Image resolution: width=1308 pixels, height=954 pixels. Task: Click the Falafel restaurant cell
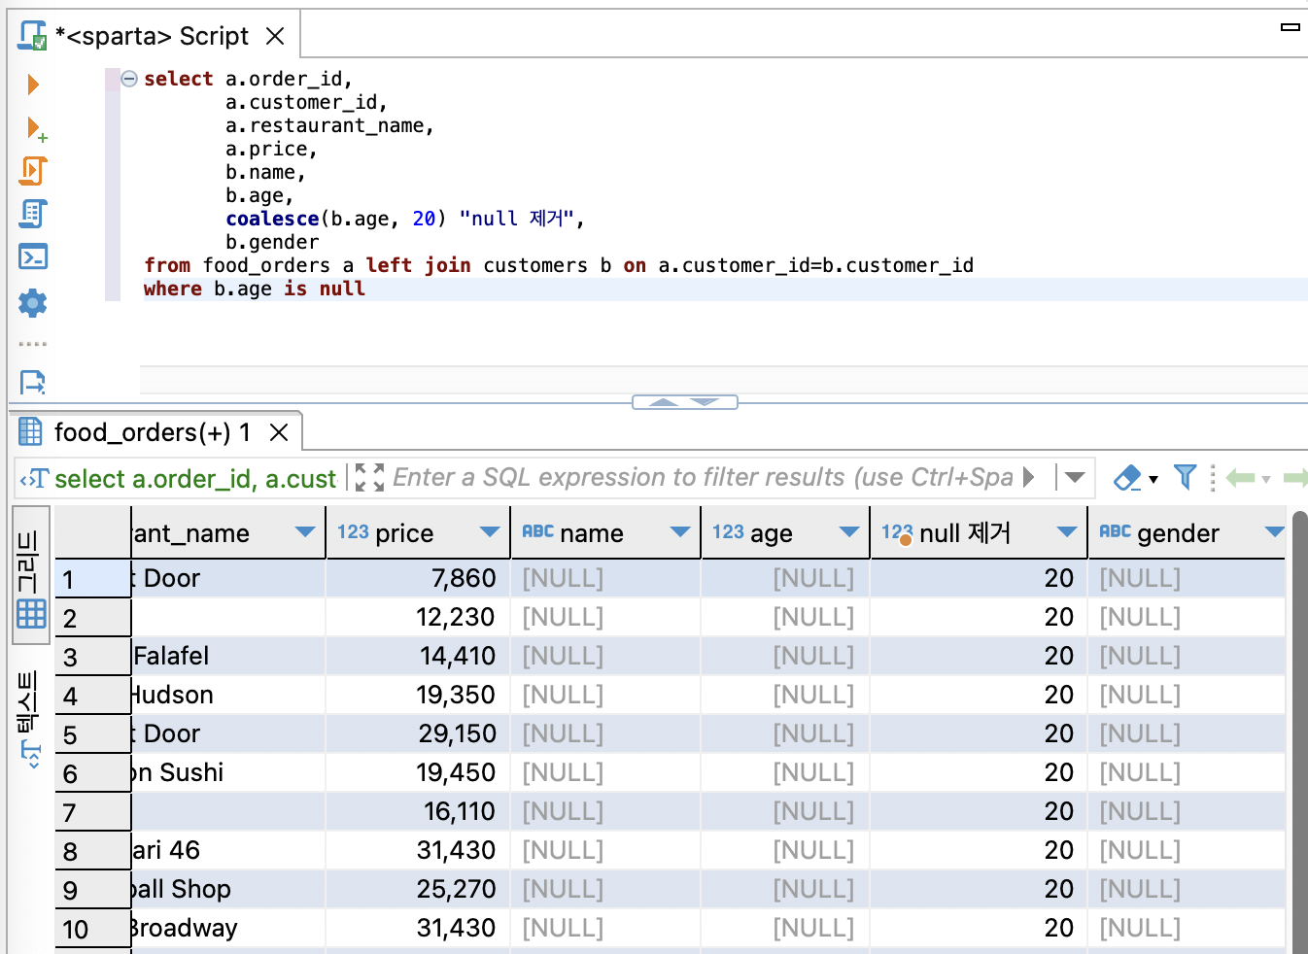click(228, 656)
